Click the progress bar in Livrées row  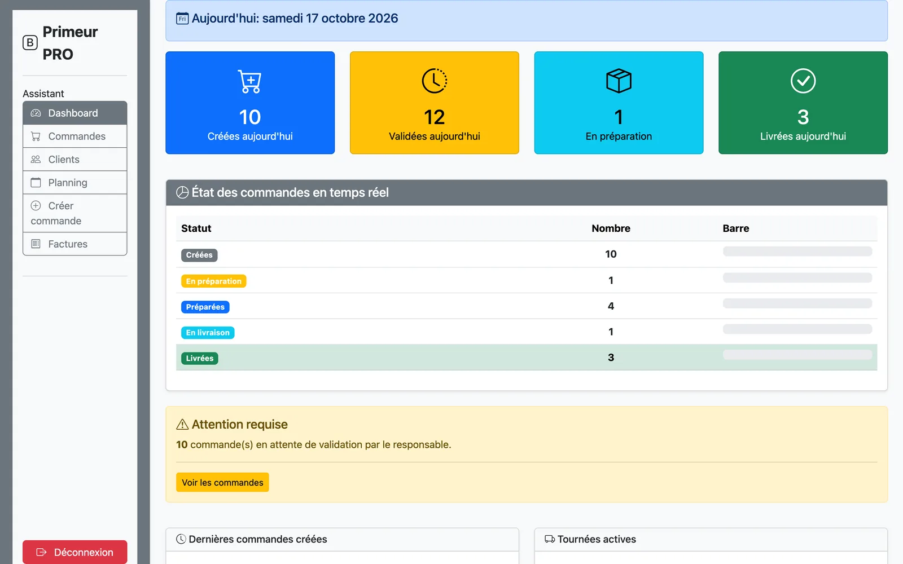click(x=797, y=355)
